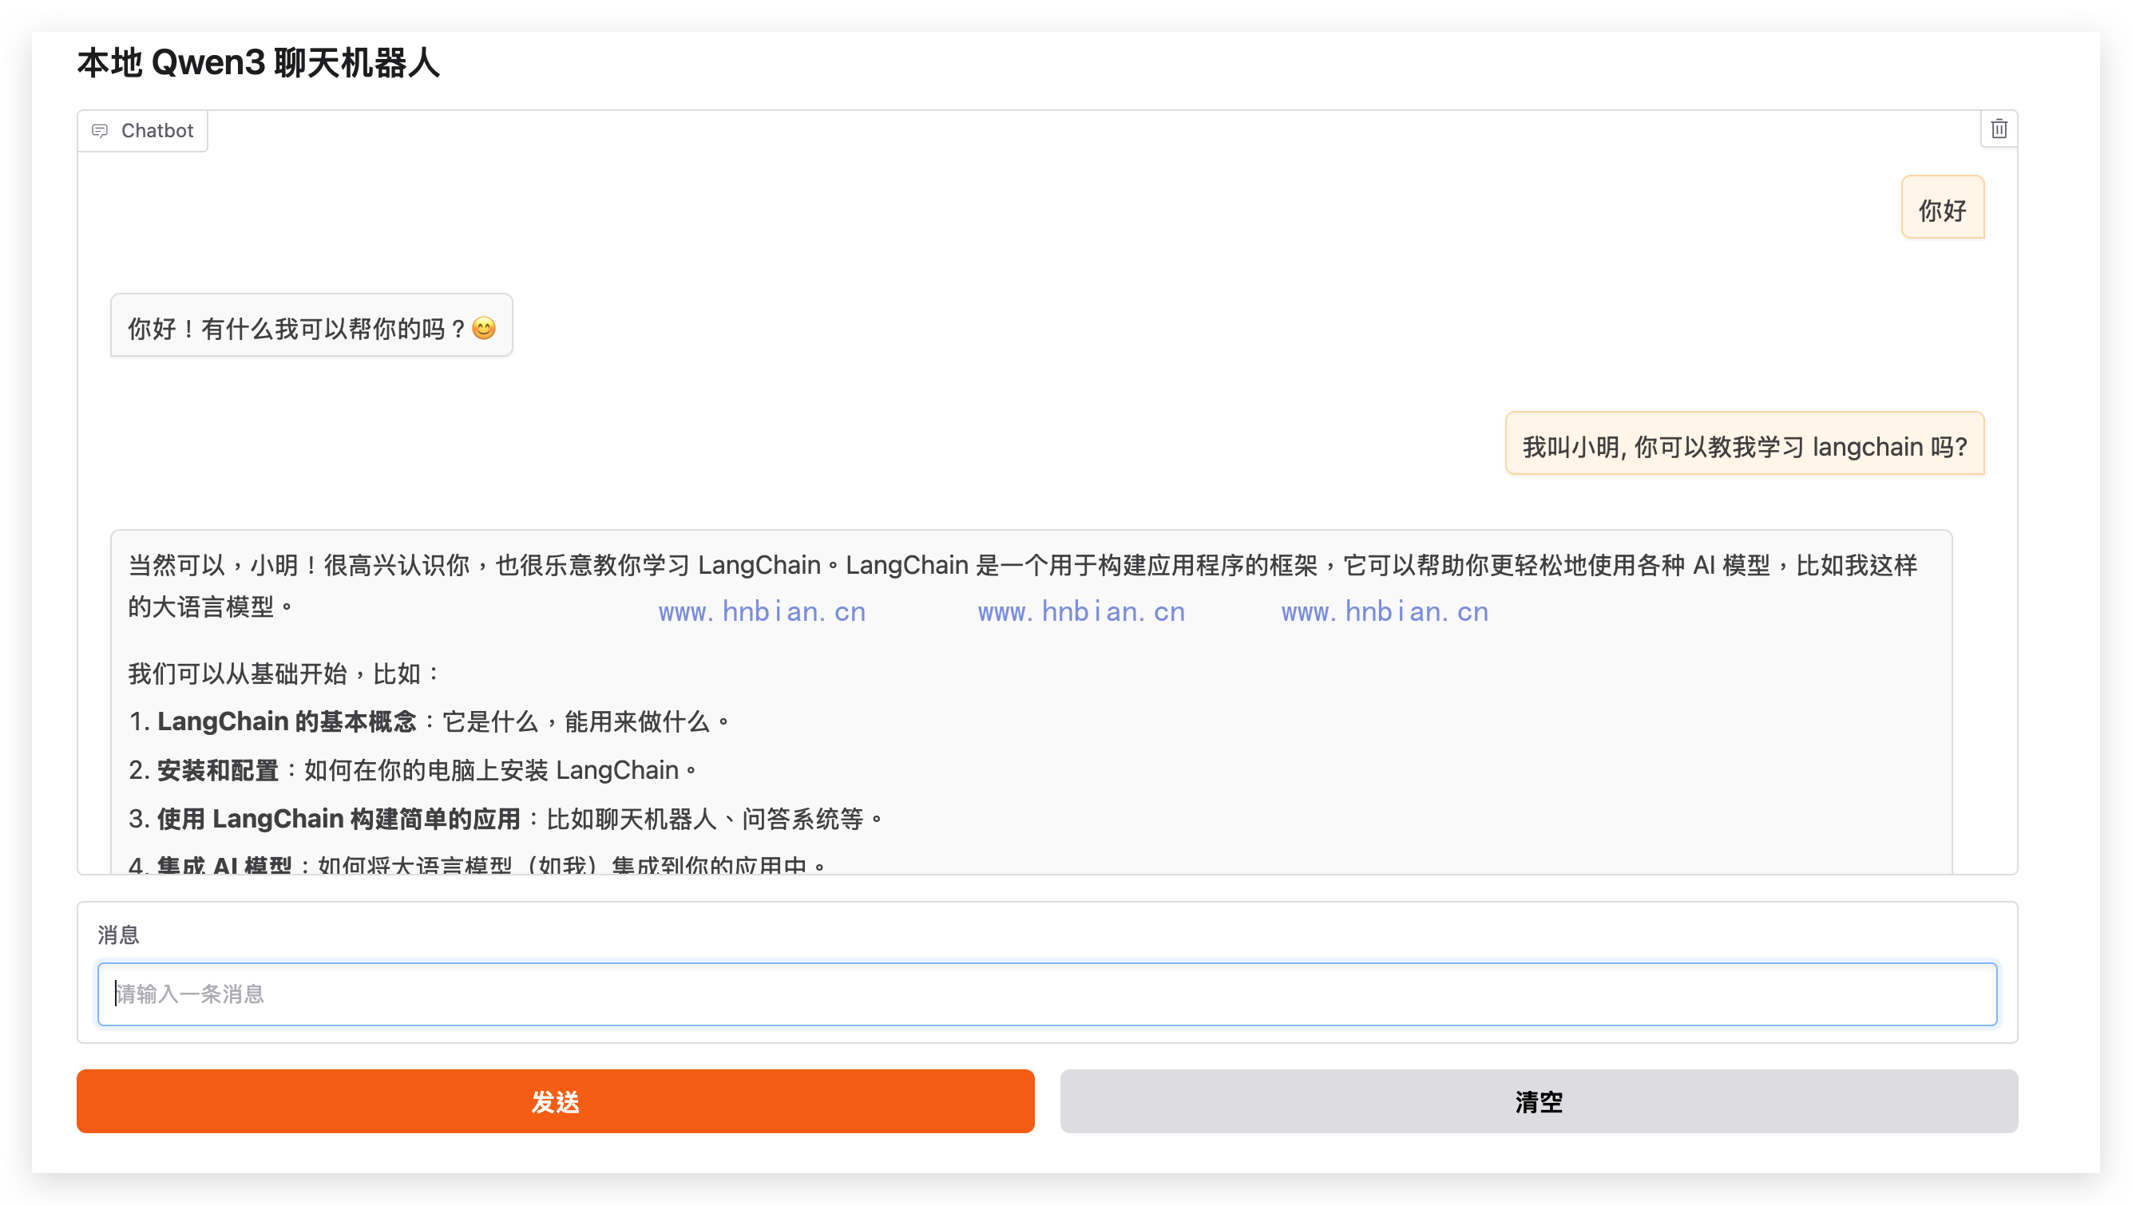Click the line 我们可以从基础开始，比如：
2132x1205 pixels.
pos(283,673)
